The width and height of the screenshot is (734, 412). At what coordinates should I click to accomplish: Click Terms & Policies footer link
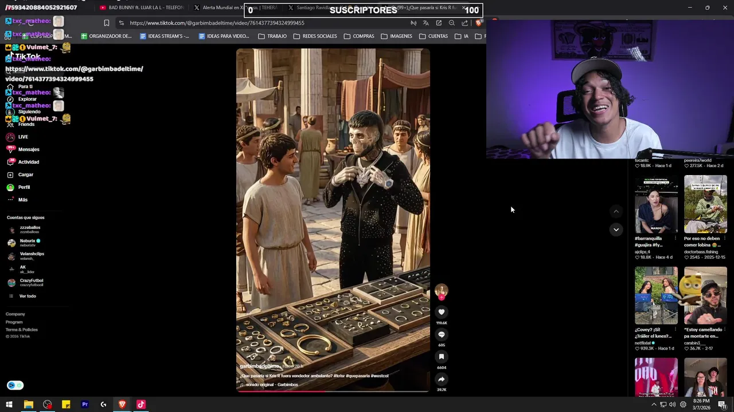click(22, 330)
